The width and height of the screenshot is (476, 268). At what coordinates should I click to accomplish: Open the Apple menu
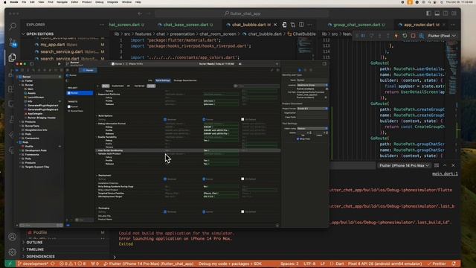tap(5, 2)
